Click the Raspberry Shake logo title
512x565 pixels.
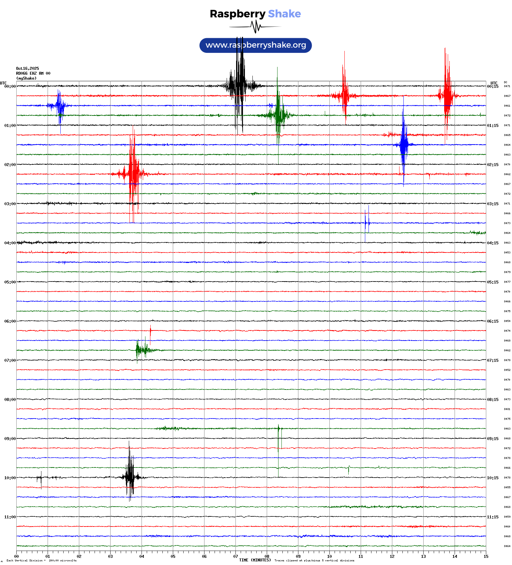tap(255, 14)
